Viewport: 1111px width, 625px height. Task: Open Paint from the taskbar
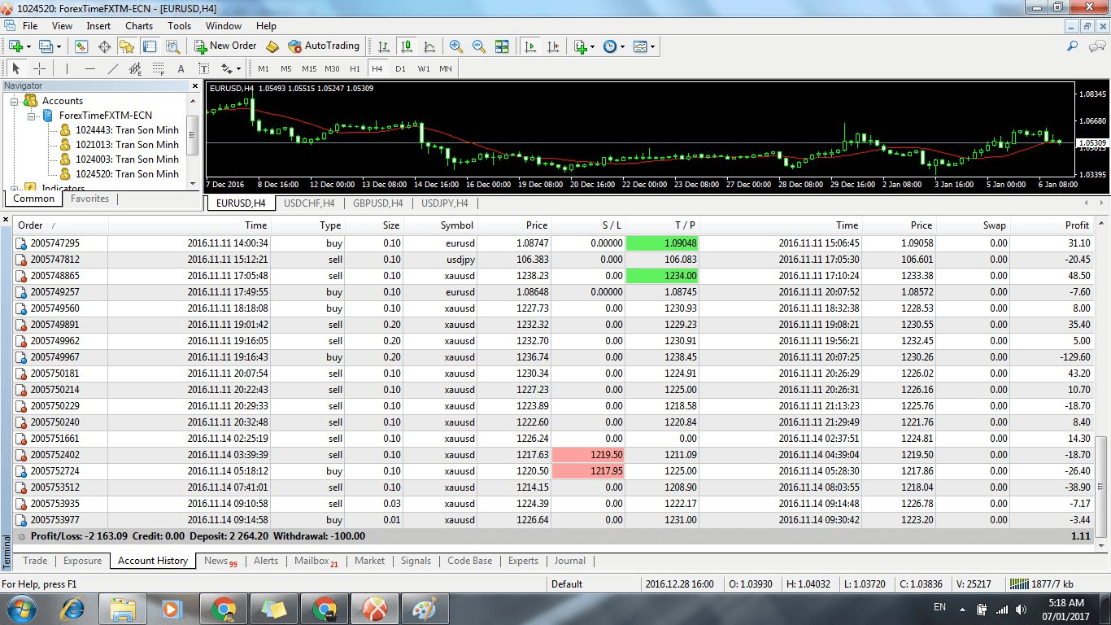(425, 608)
